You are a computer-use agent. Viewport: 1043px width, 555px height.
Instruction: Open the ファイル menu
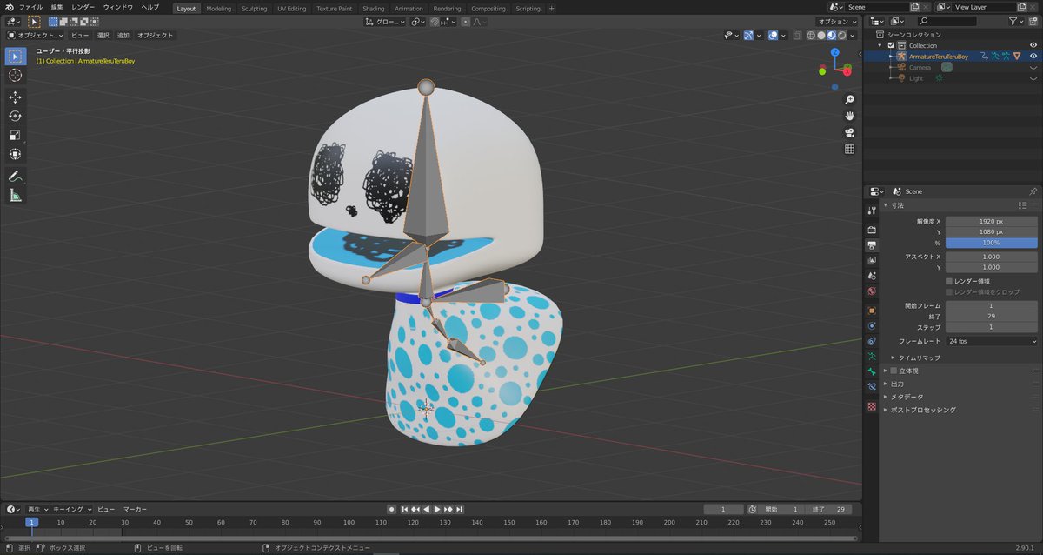click(30, 7)
